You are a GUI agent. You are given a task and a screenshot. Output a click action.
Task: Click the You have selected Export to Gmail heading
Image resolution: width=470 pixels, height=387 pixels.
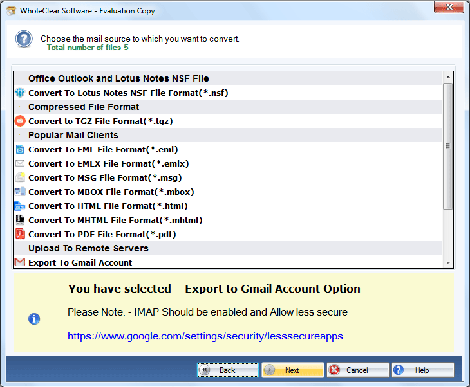pyautogui.click(x=214, y=289)
